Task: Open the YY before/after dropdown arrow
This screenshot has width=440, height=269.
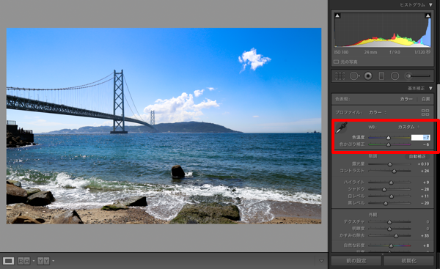Action: [53, 261]
